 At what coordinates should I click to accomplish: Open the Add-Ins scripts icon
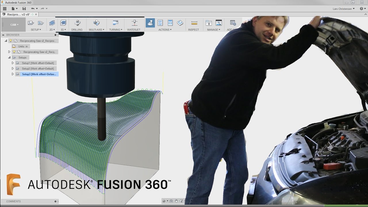pyautogui.click(x=233, y=23)
